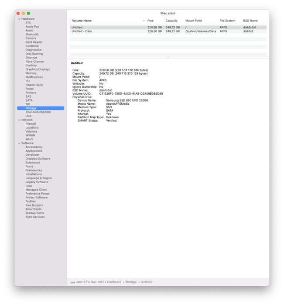This screenshot has height=305, width=284.
Task: Sort by the Mount Point column header
Action: (x=194, y=21)
